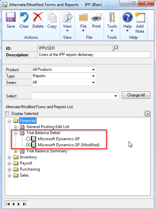This screenshot has width=156, height=210.
Task: Click the Clear undo arrow icon
Action: point(24,17)
